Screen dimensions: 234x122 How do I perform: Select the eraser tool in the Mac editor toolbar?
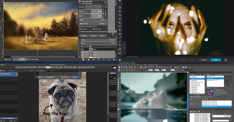pos(52,67)
